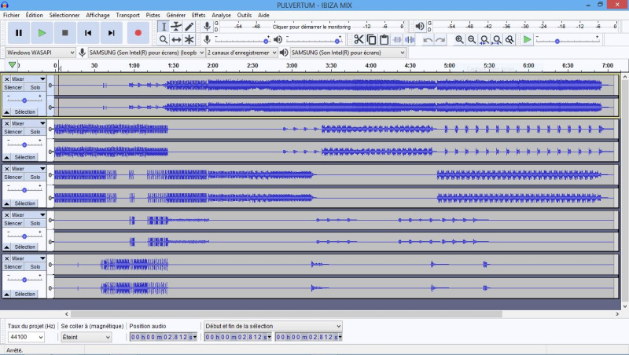Click the gain slider on first track
Image resolution: width=629 pixels, height=355 pixels.
coord(24,98)
